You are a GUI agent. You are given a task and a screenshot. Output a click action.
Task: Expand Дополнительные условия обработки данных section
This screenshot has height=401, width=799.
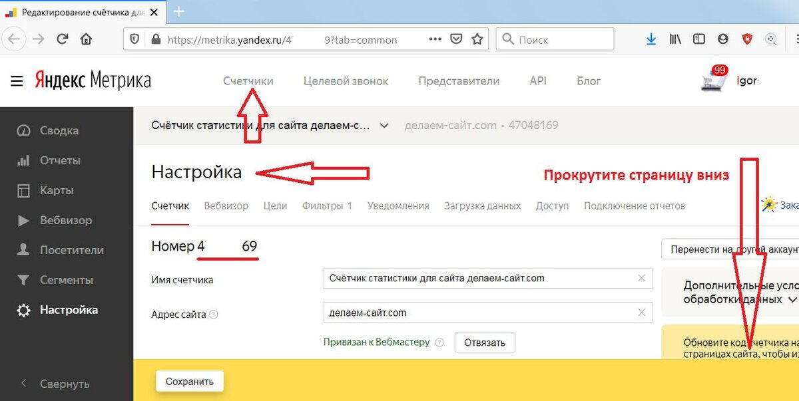pyautogui.click(x=792, y=299)
